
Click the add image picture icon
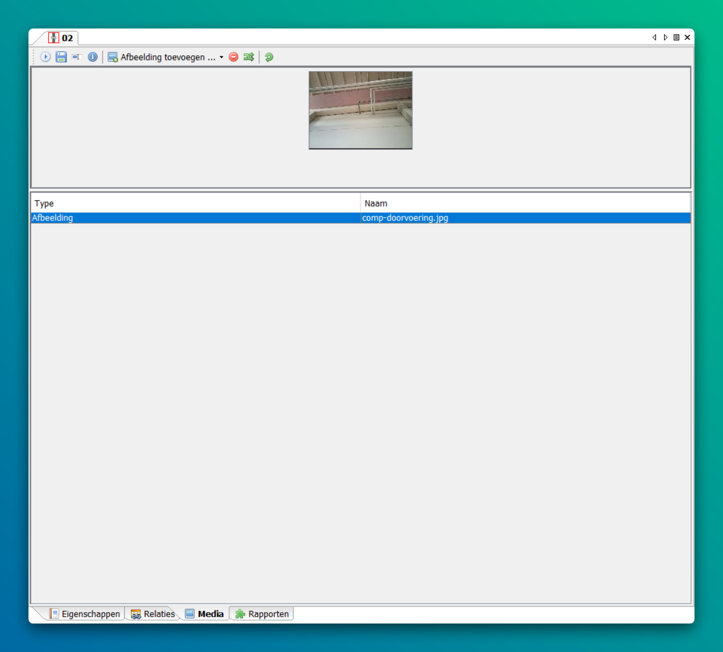pyautogui.click(x=113, y=57)
